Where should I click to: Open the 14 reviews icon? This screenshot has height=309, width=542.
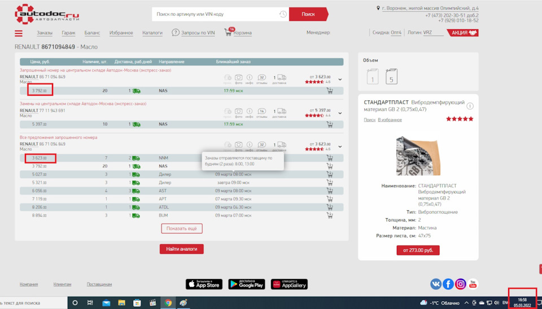261,111
